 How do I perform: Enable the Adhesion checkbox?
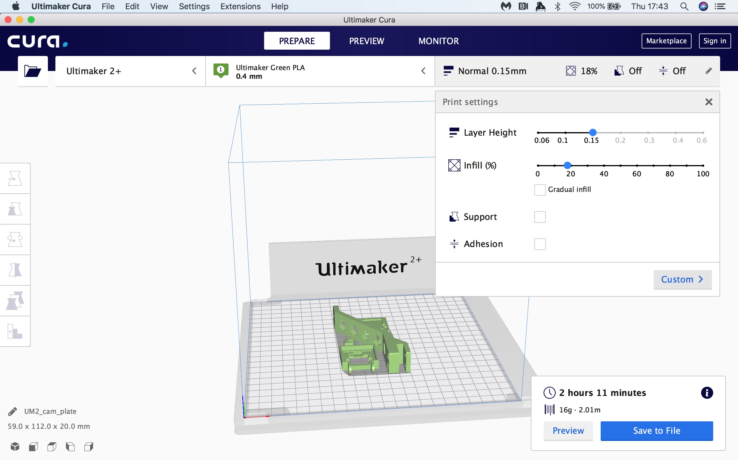pyautogui.click(x=540, y=244)
